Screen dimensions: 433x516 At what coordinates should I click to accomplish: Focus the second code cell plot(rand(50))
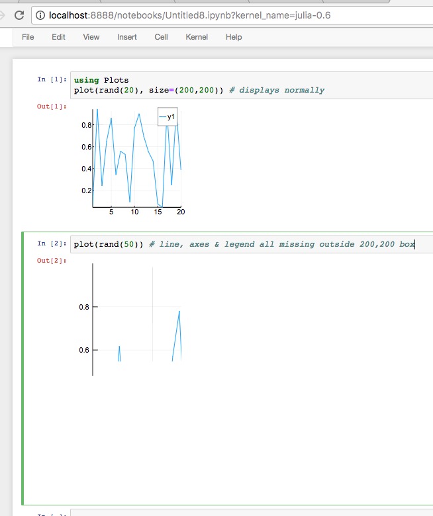(252, 244)
